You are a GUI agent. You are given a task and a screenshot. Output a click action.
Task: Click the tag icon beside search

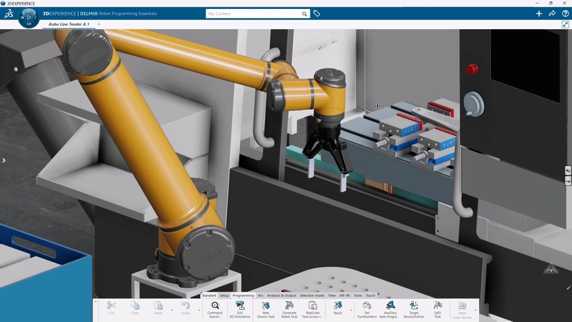pyautogui.click(x=316, y=14)
